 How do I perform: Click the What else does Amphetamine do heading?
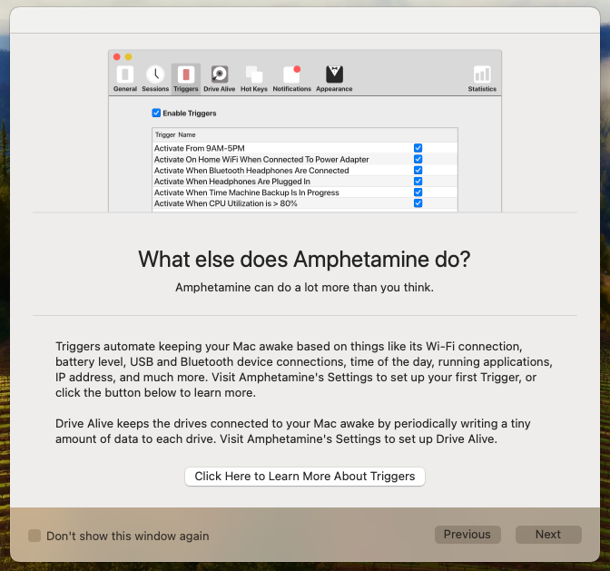pyautogui.click(x=305, y=260)
